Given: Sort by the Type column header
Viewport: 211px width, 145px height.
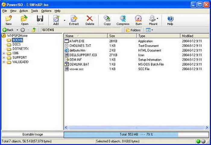Looking at the screenshot, I should pyautogui.click(x=158, y=36).
